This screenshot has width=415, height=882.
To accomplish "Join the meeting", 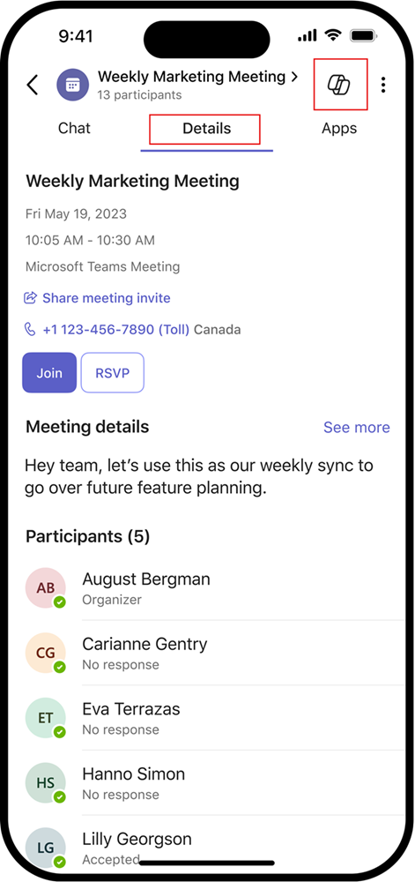I will tap(49, 372).
